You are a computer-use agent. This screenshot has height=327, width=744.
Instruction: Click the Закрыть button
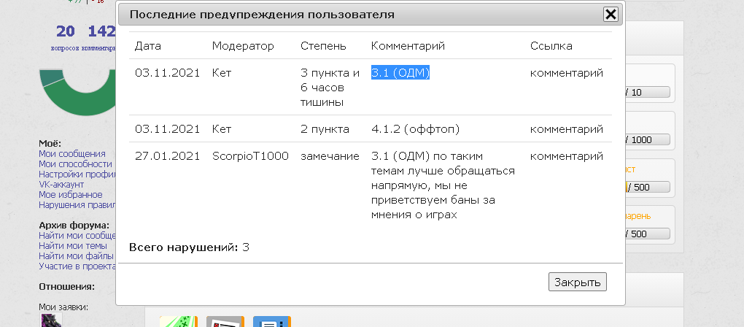click(x=578, y=282)
